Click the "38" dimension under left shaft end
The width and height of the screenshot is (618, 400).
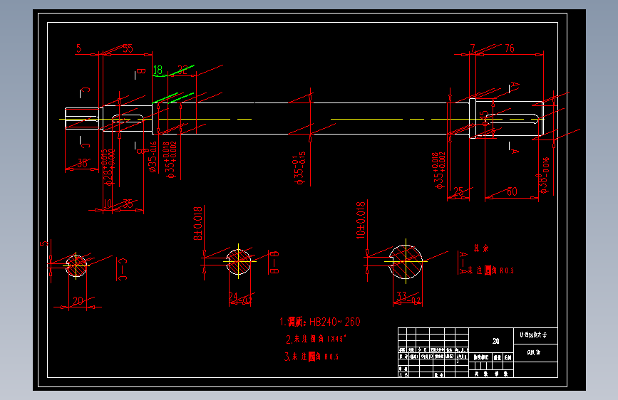(82, 163)
